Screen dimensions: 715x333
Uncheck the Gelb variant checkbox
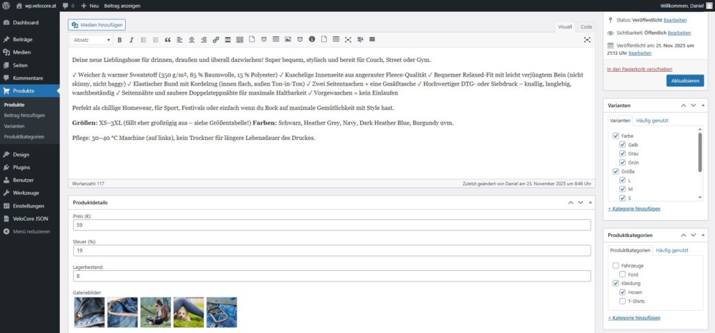tap(623, 144)
